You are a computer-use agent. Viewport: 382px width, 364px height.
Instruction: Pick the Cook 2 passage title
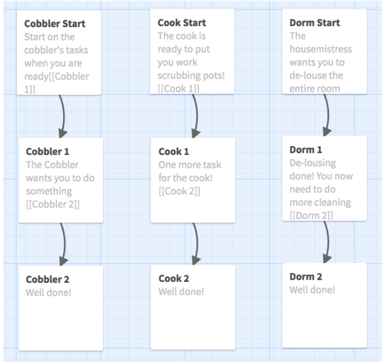(174, 279)
